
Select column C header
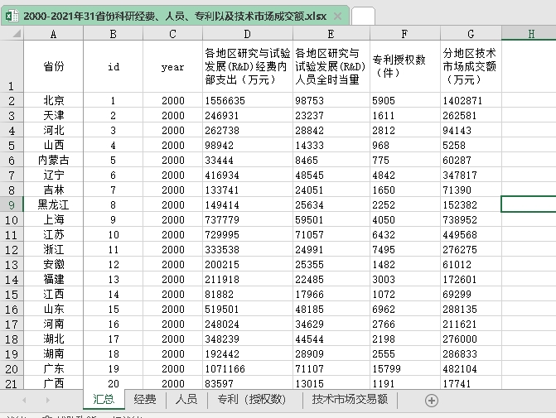click(x=172, y=34)
